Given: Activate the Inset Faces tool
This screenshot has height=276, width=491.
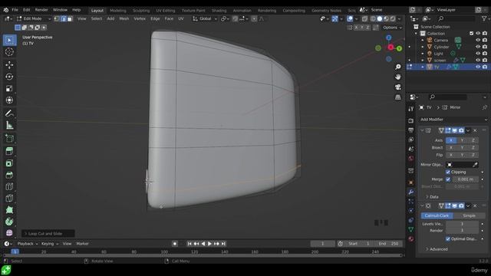Looking at the screenshot, I should (9, 163).
